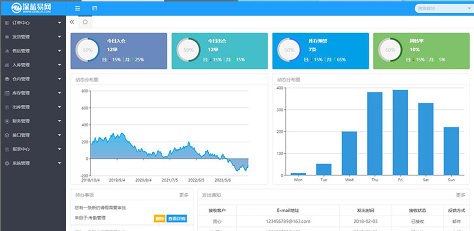Viewport: 474px width, 231px height.
Task: Expand the 系统管理 arrow
Action: (x=60, y=163)
